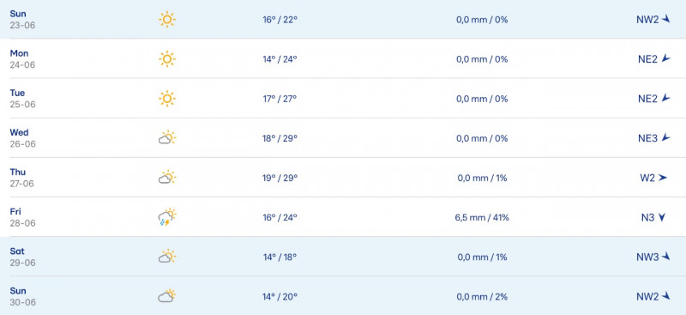This screenshot has height=315, width=686.
Task: Click the NE2 wind arrow on Mon 24-06
Action: tap(666, 58)
